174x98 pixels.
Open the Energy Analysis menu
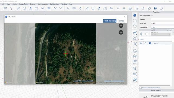pos(43,4)
